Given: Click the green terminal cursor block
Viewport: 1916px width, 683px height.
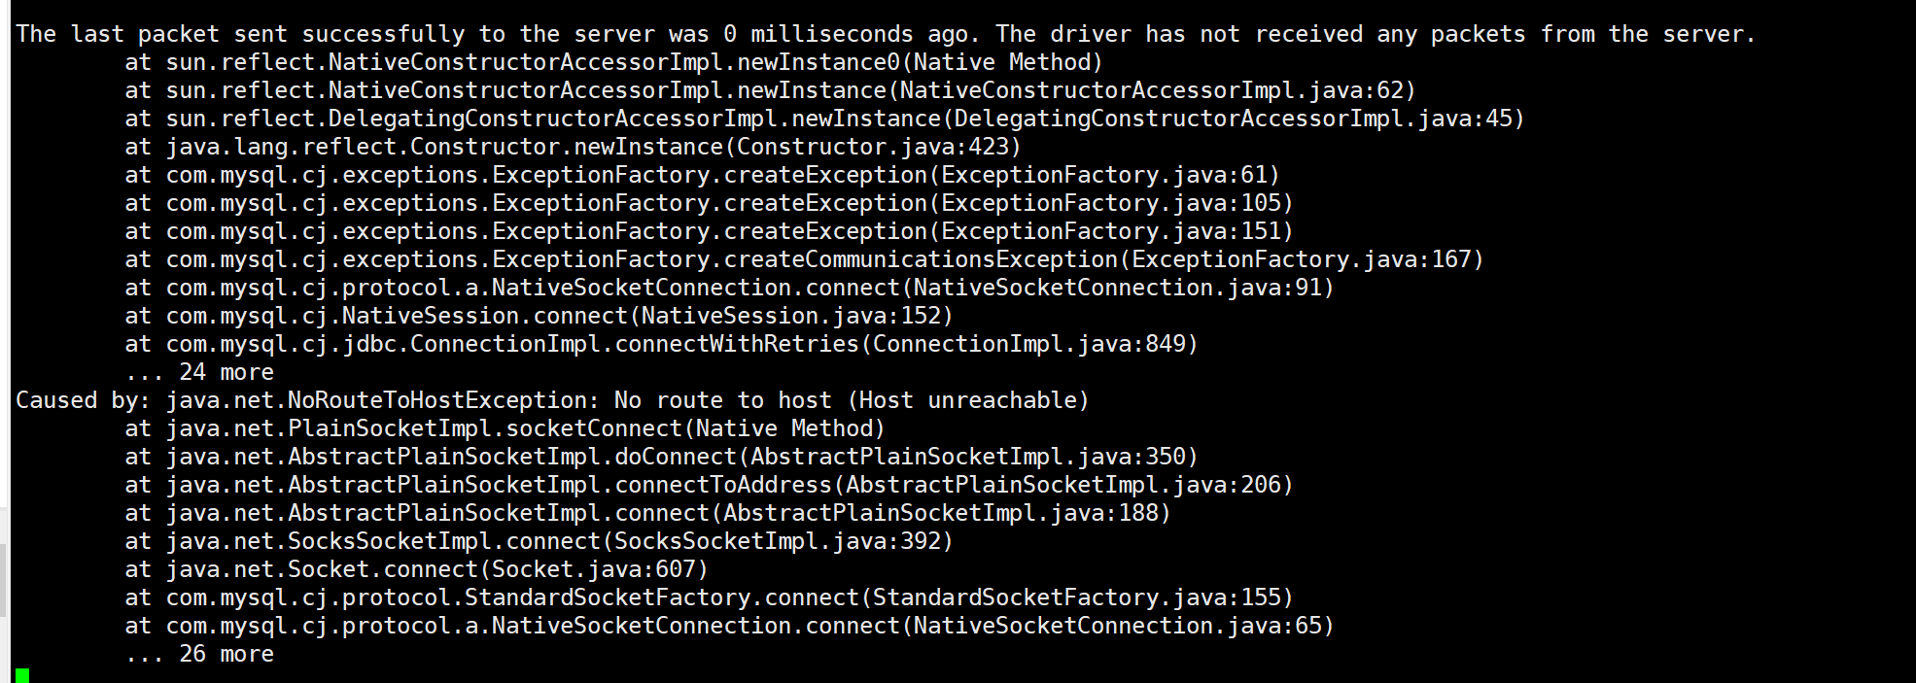Looking at the screenshot, I should pyautogui.click(x=22, y=676).
